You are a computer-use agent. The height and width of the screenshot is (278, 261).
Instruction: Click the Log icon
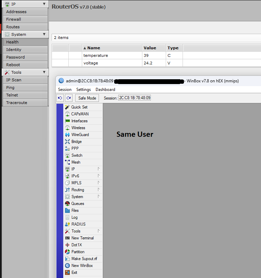click(x=67, y=217)
